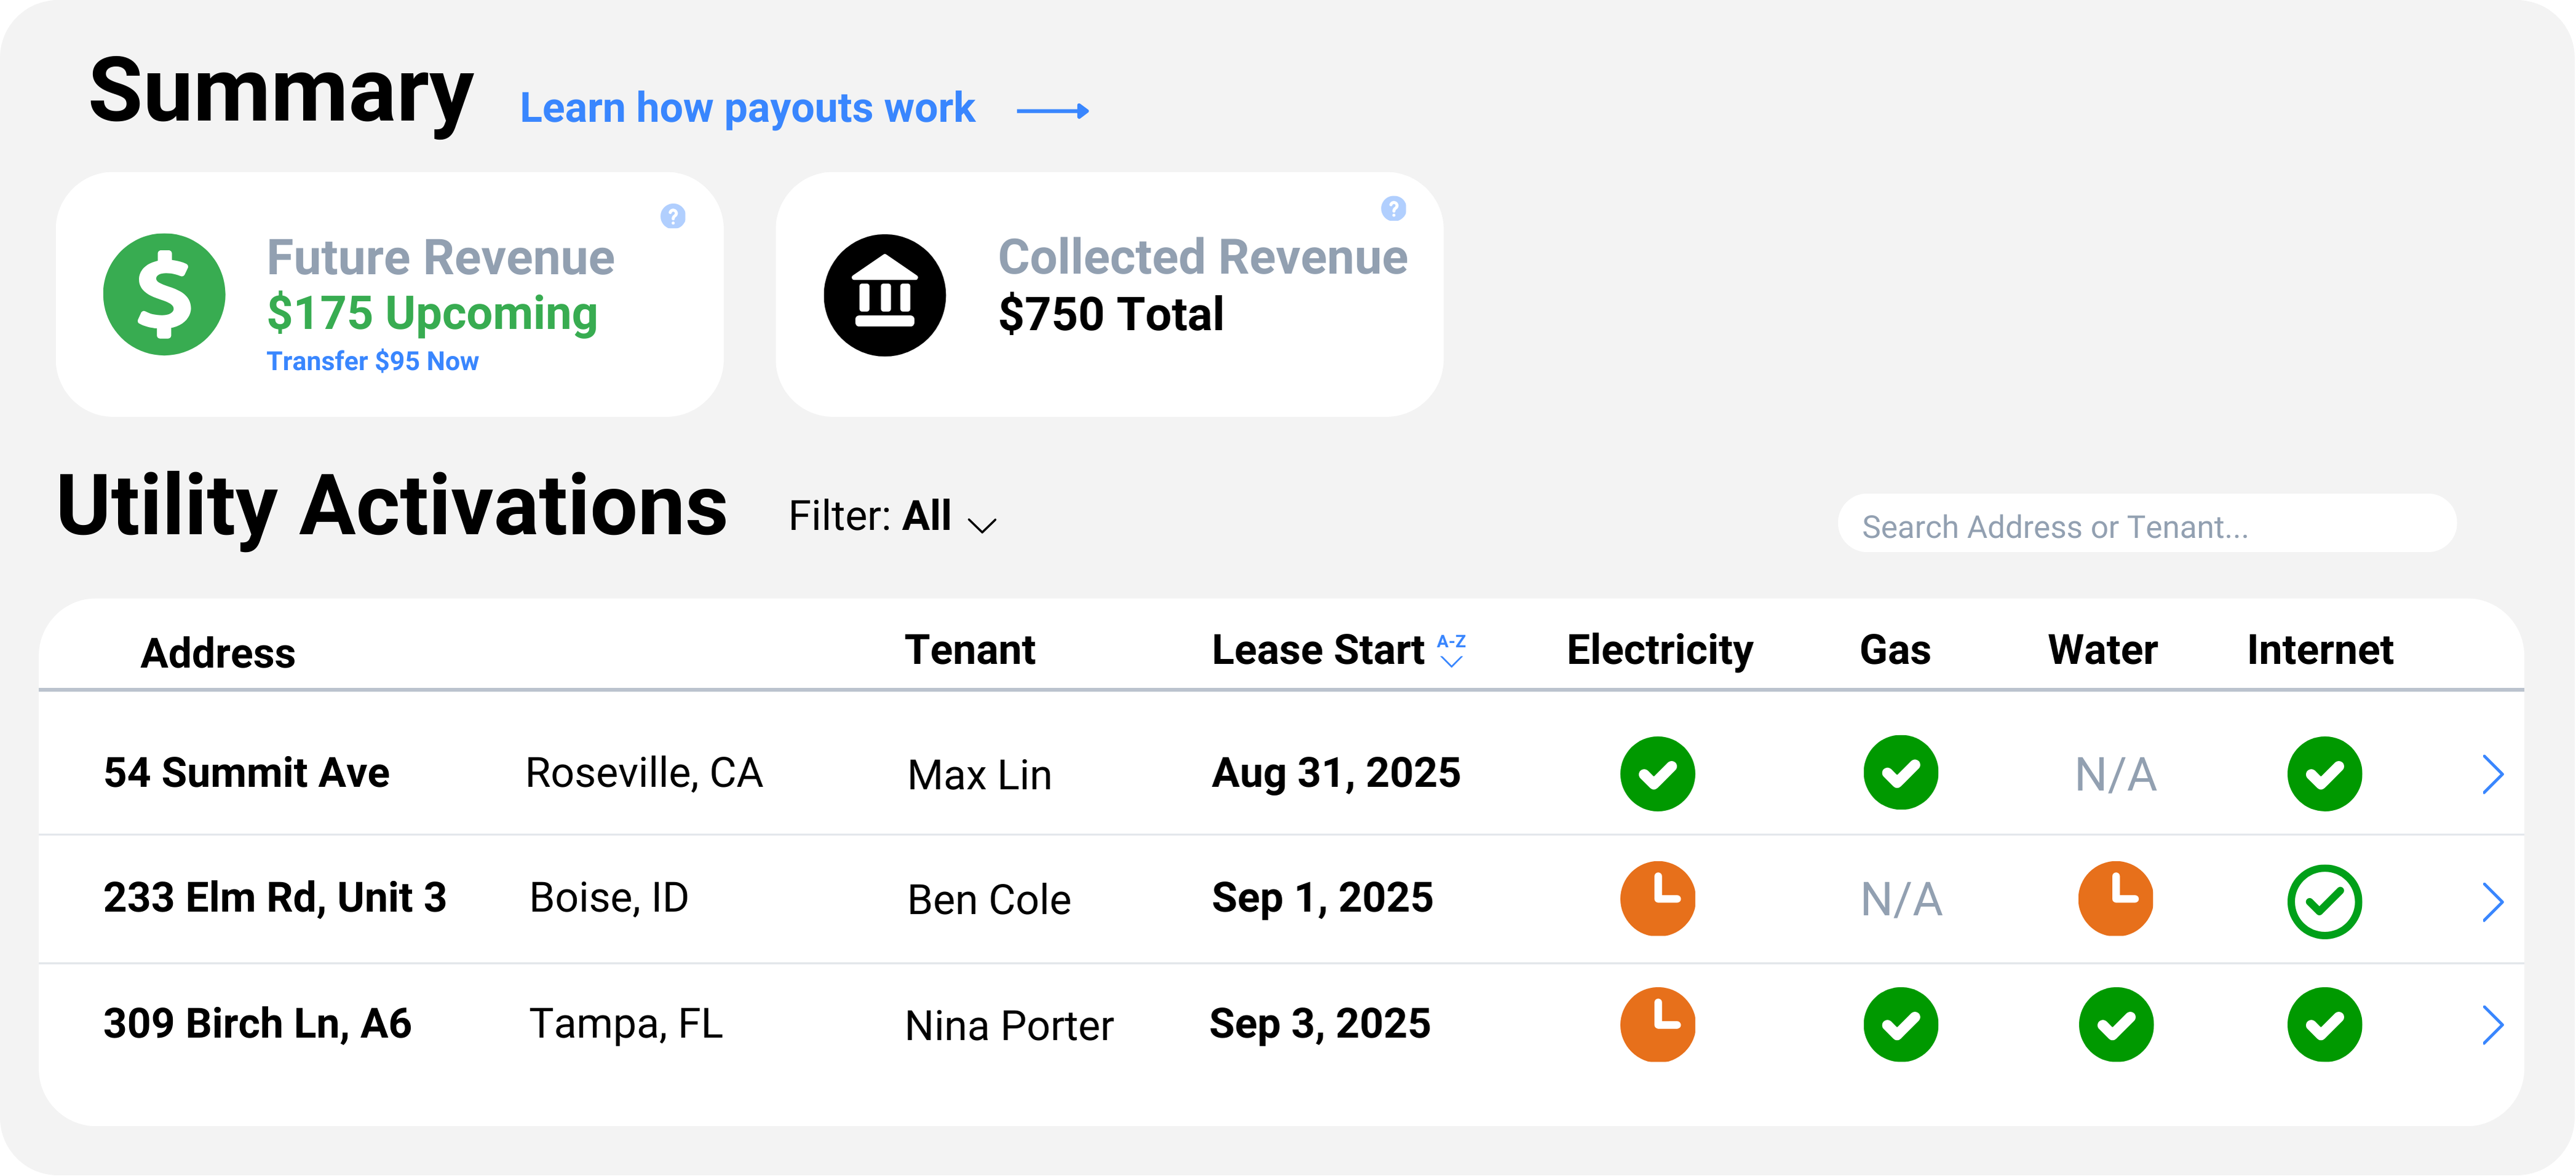Click the Future Revenue help question mark

pos(673,216)
